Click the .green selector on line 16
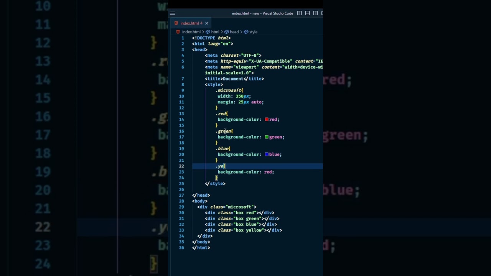The width and height of the screenshot is (491, 276). click(x=224, y=131)
